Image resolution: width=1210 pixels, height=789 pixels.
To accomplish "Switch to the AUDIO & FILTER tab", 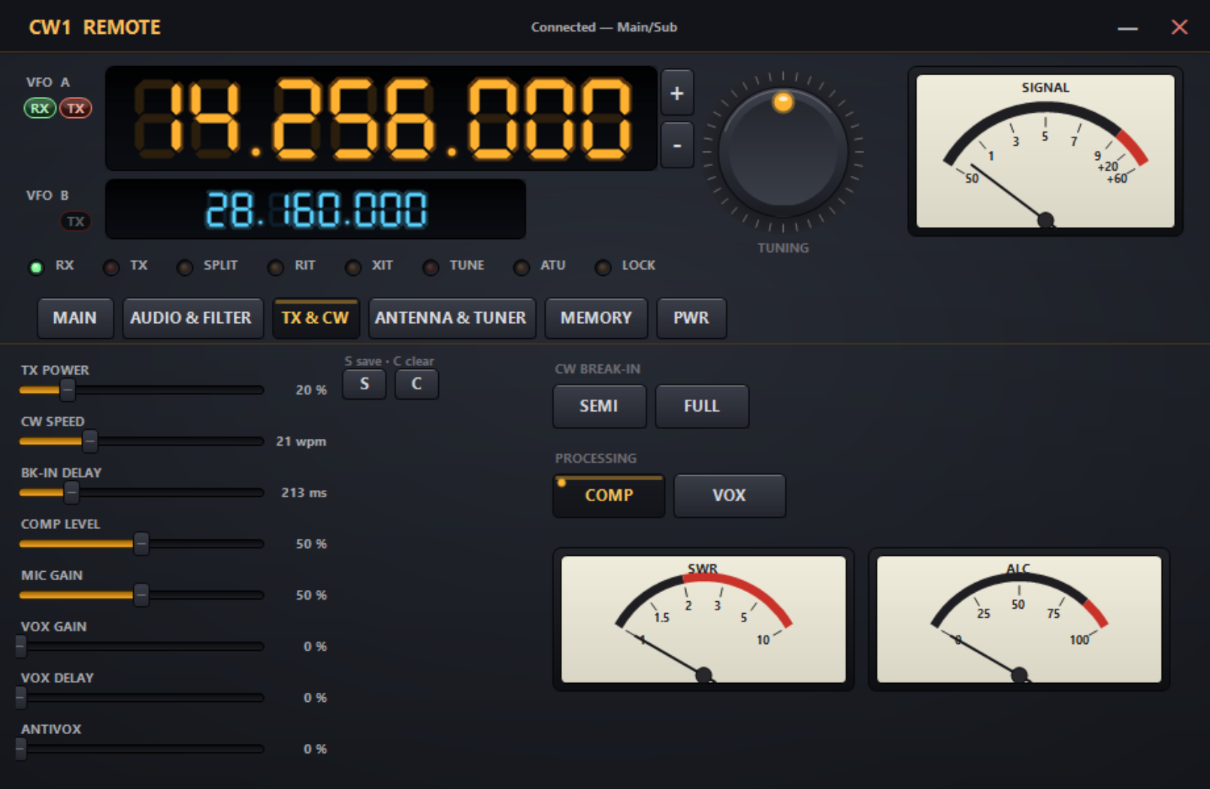I will pyautogui.click(x=192, y=318).
